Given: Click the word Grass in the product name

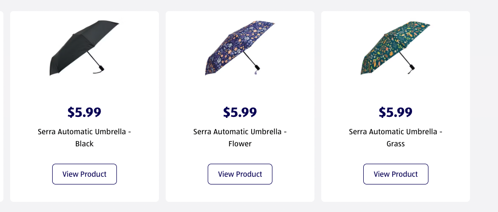Looking at the screenshot, I should tap(396, 143).
